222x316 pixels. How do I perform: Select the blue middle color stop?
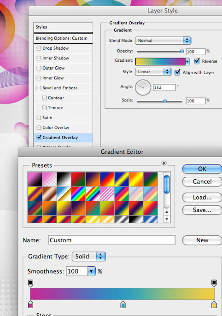[123, 304]
